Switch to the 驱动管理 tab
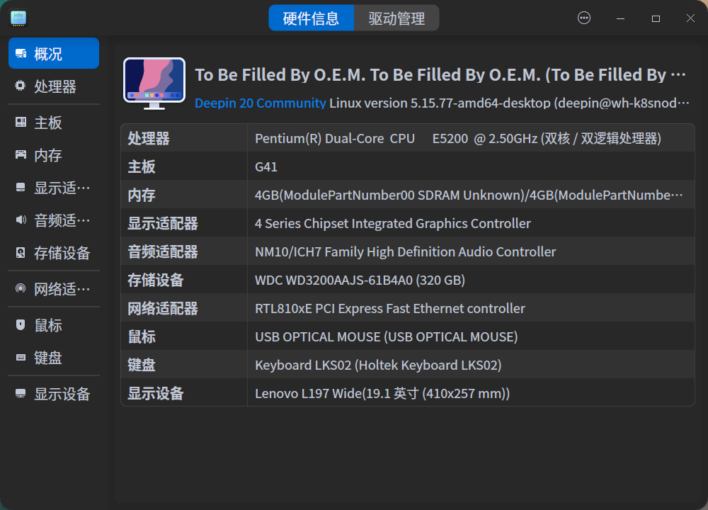The width and height of the screenshot is (708, 510). point(396,18)
